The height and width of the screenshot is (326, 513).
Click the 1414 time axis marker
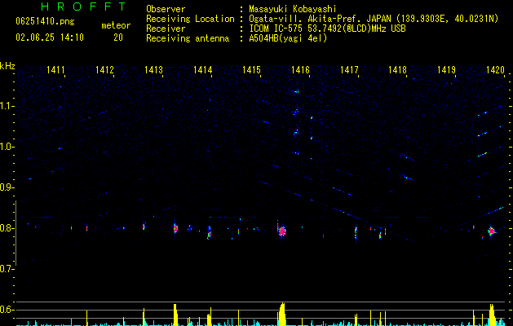click(x=202, y=69)
